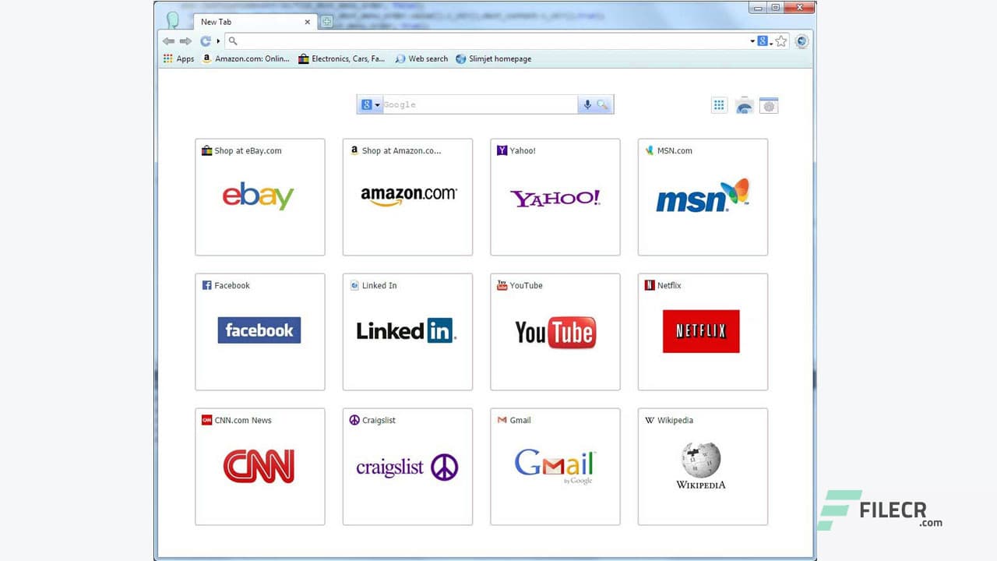Click the voice search microphone icon
Image resolution: width=997 pixels, height=561 pixels.
click(587, 104)
